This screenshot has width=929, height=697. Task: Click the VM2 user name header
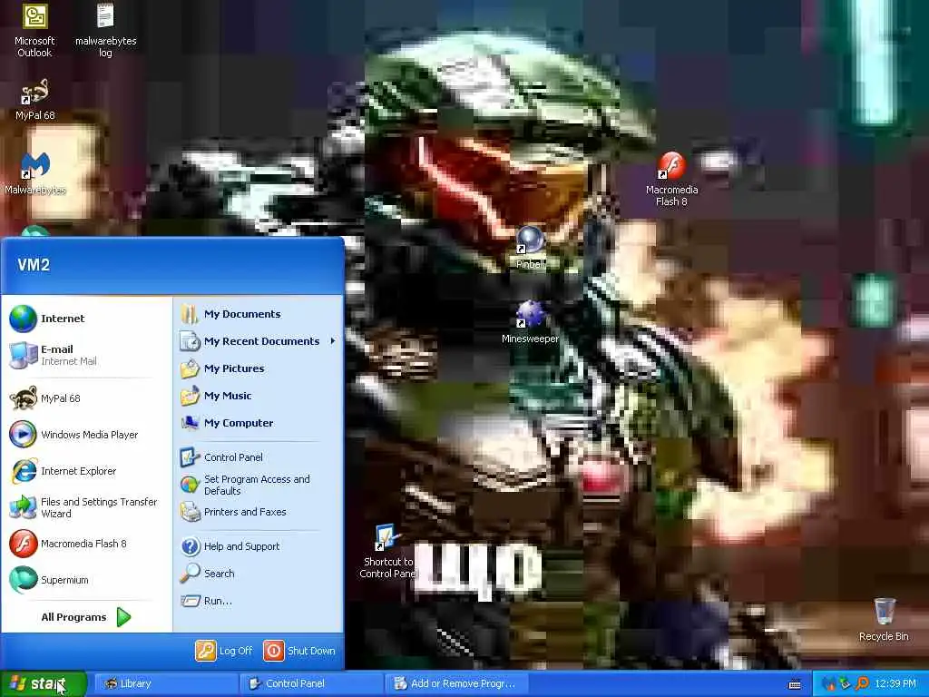coord(34,265)
